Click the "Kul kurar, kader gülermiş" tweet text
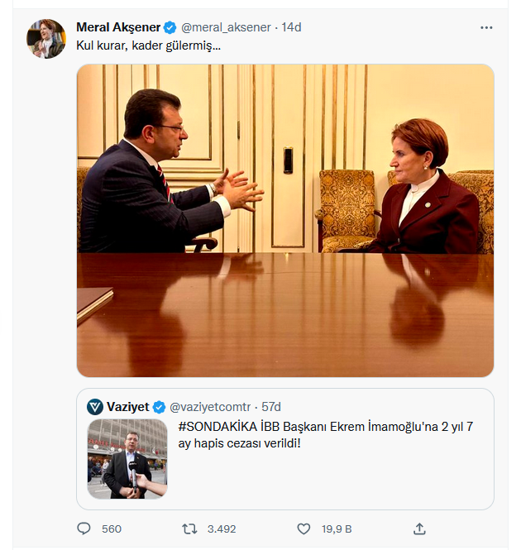Screen dimensions: 521x550 coord(149,46)
